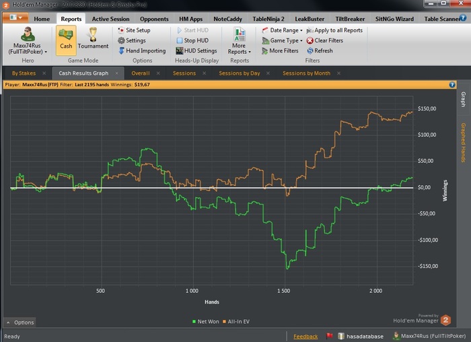The image size is (471, 342).
Task: Open the SitNGo Wizard tab
Action: [394, 19]
